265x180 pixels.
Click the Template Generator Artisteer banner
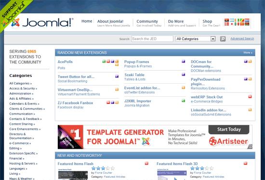point(155,137)
